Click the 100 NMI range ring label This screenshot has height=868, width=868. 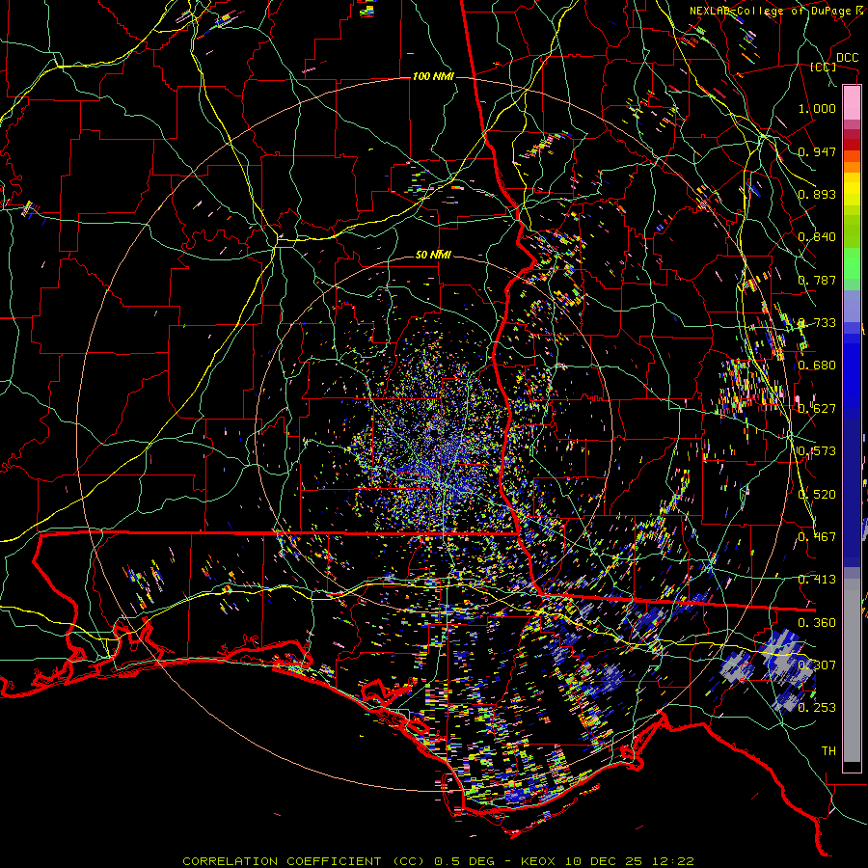click(x=433, y=76)
